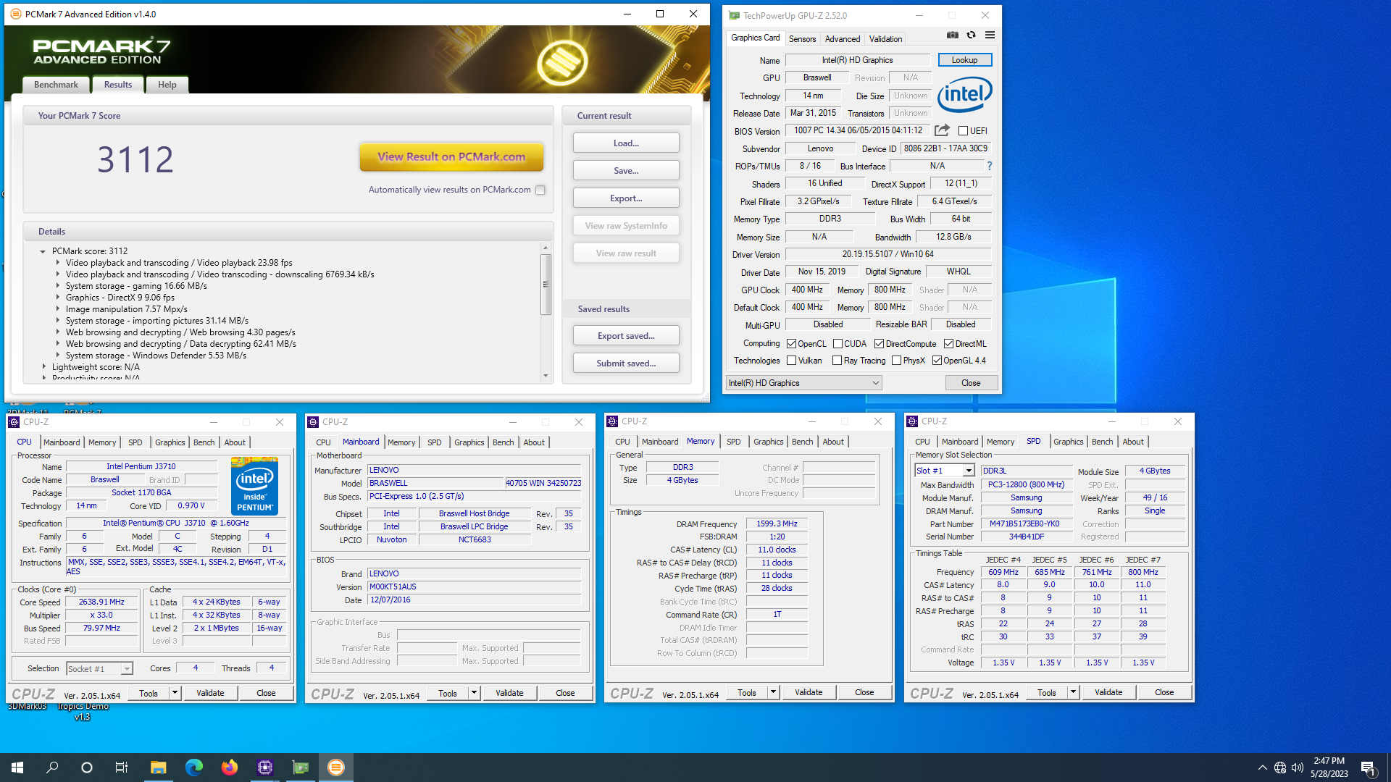Click BIOS version share/export icon

click(942, 130)
